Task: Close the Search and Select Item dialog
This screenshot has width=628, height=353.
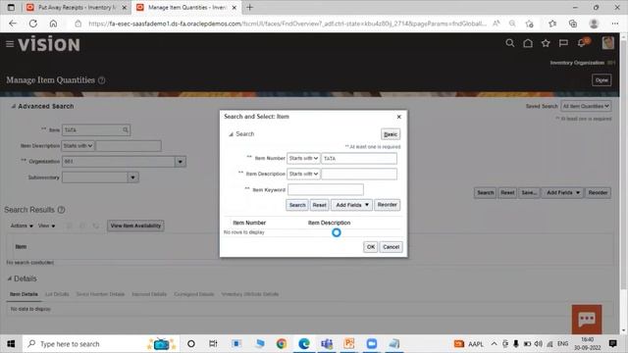Action: pyautogui.click(x=399, y=117)
